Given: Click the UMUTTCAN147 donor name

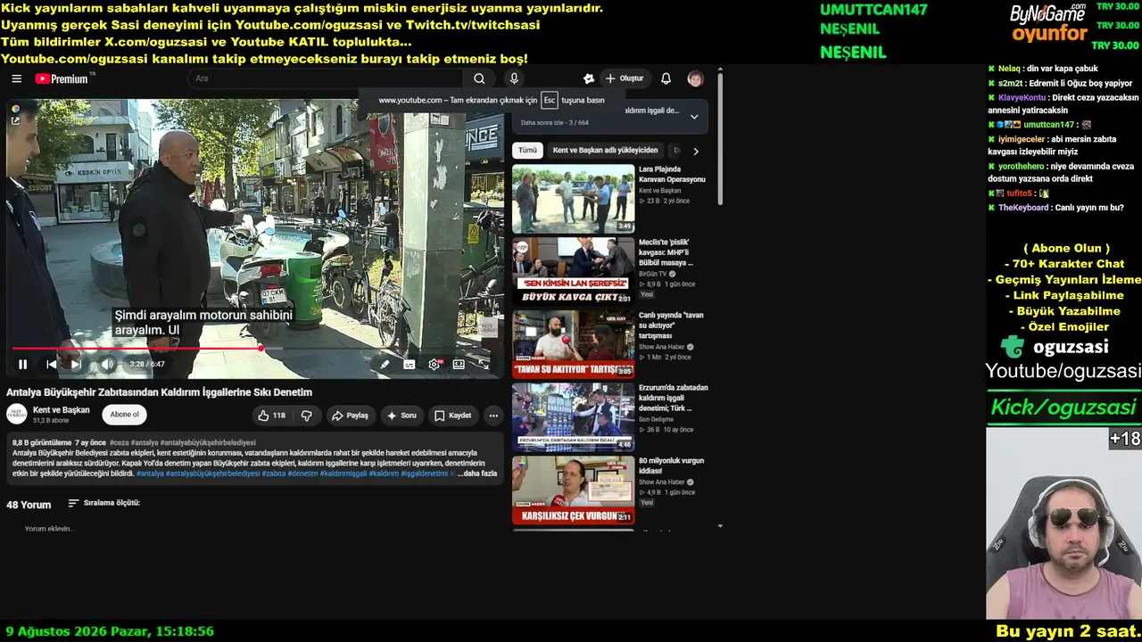Looking at the screenshot, I should (873, 10).
